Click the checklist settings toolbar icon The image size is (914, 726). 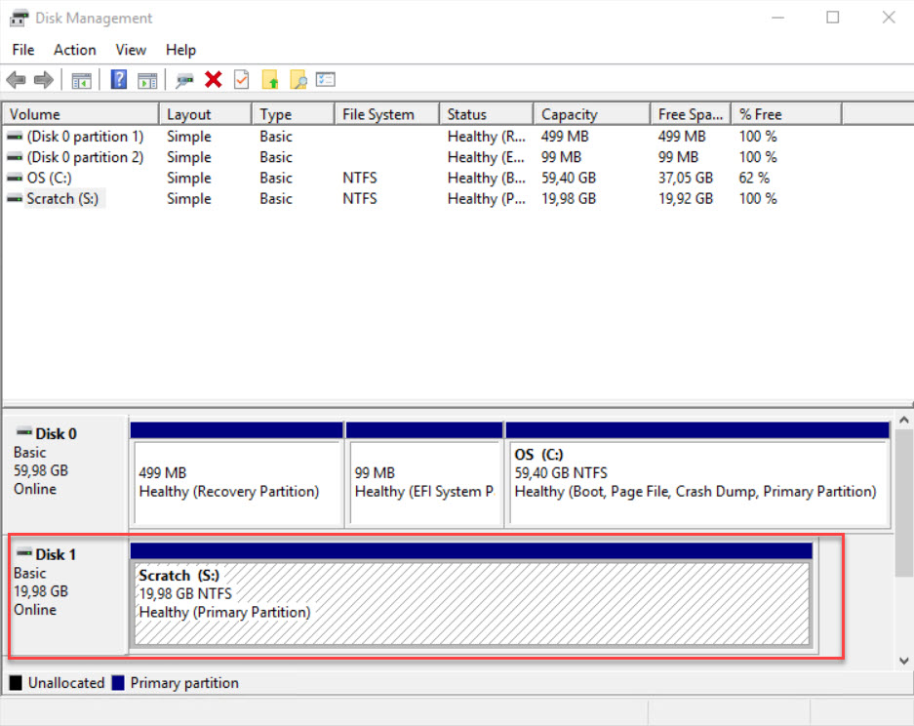[x=326, y=80]
